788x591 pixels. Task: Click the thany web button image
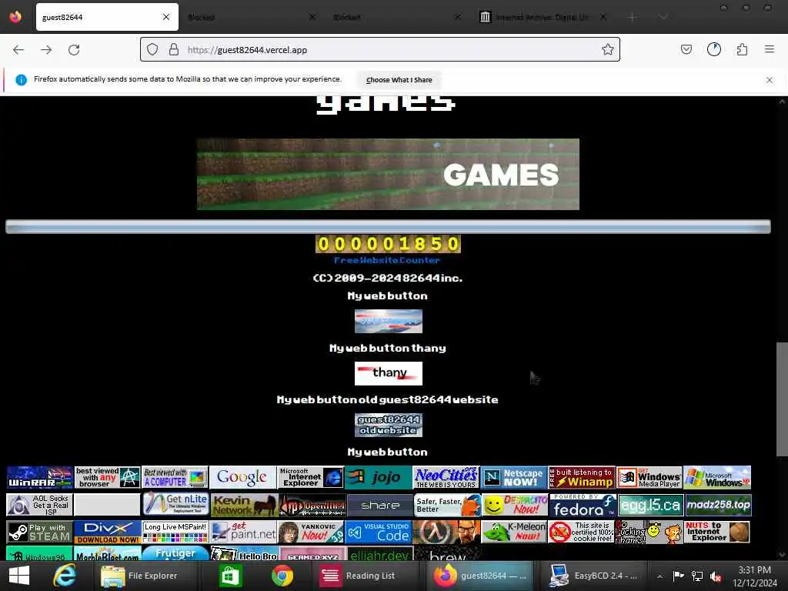(389, 373)
